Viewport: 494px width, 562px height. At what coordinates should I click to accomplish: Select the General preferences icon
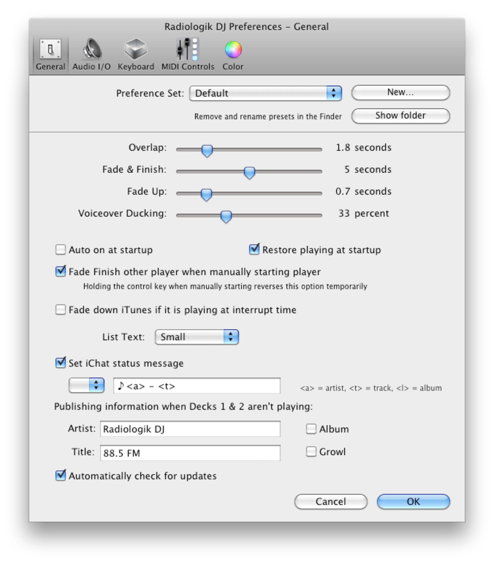pyautogui.click(x=50, y=49)
